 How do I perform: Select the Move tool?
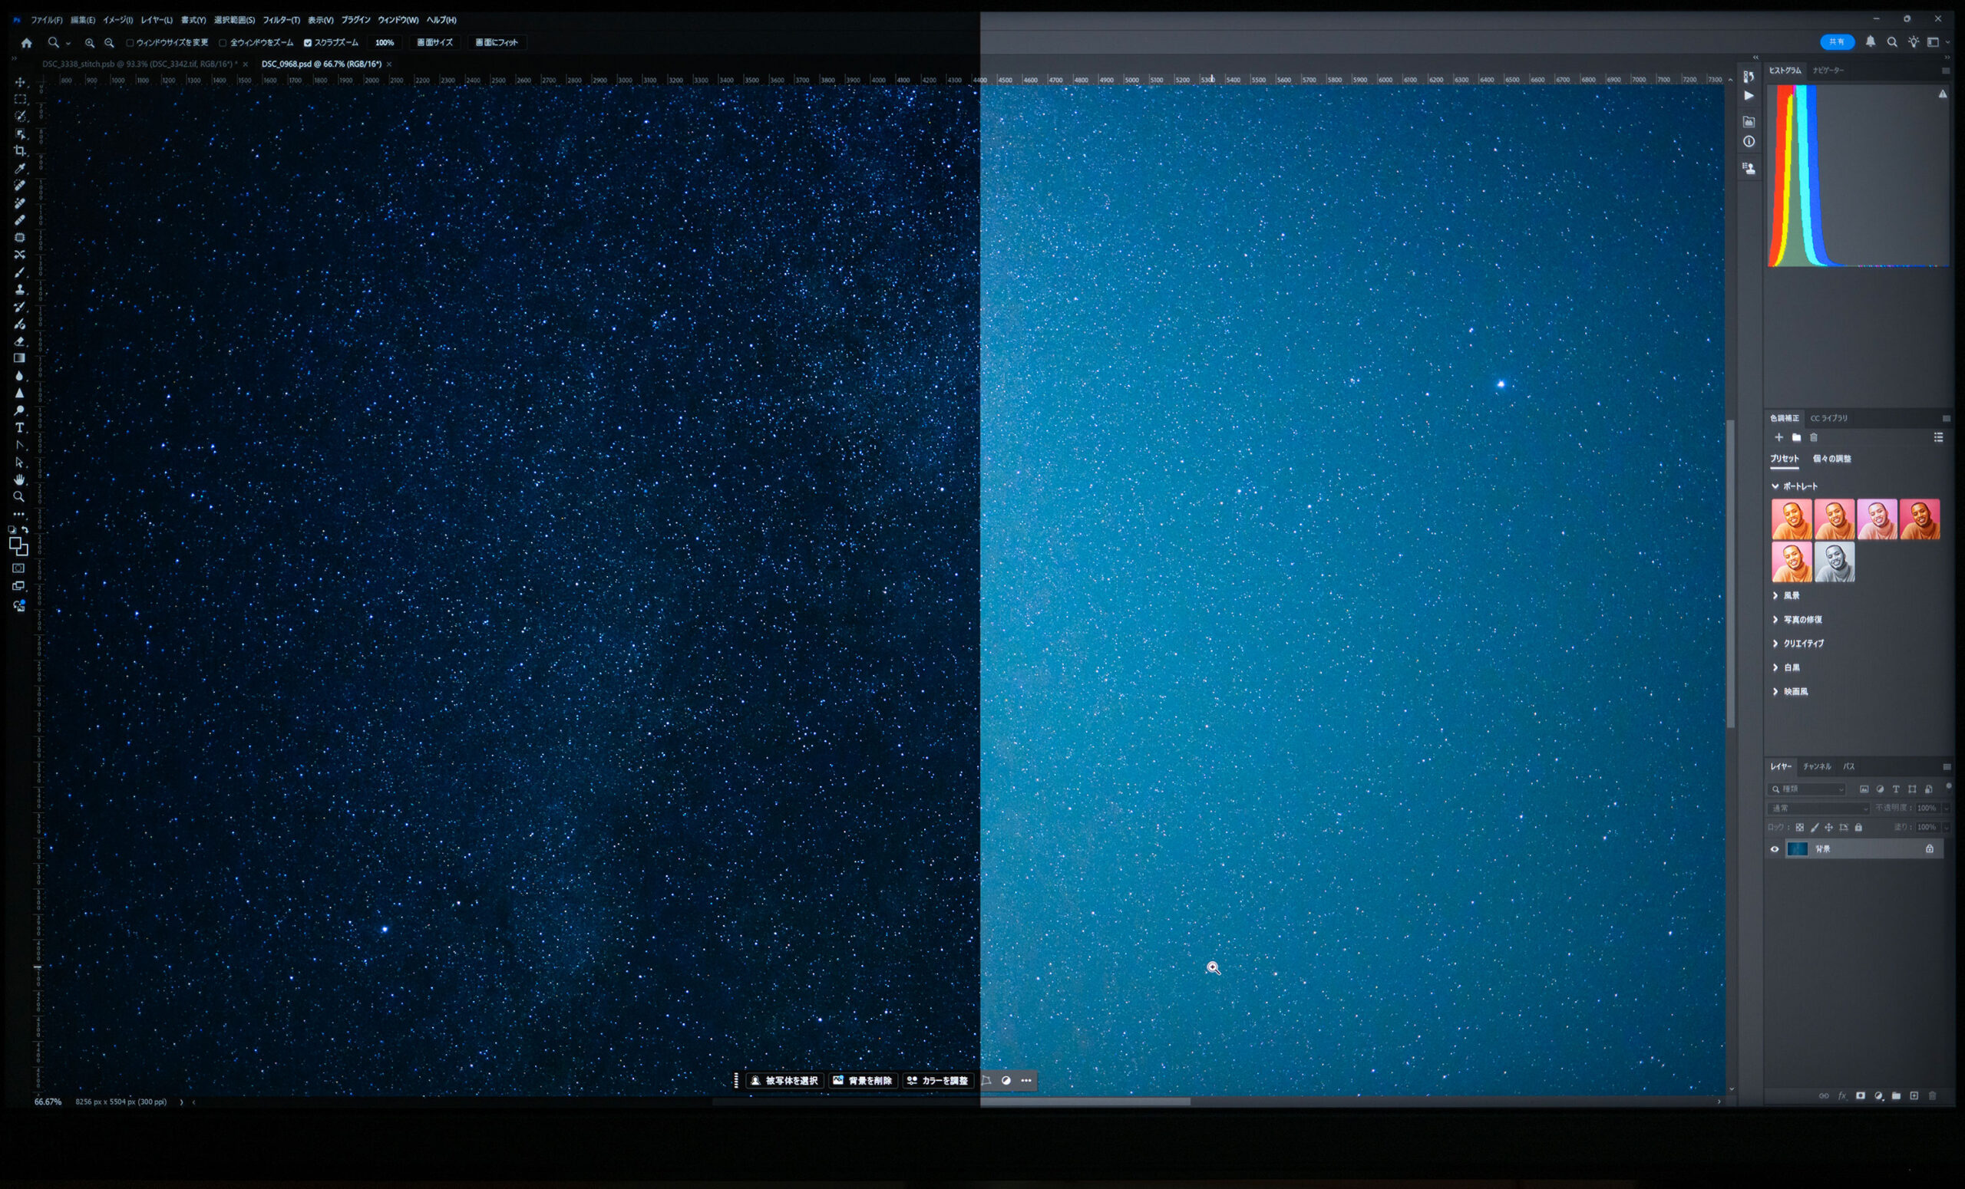[x=20, y=82]
